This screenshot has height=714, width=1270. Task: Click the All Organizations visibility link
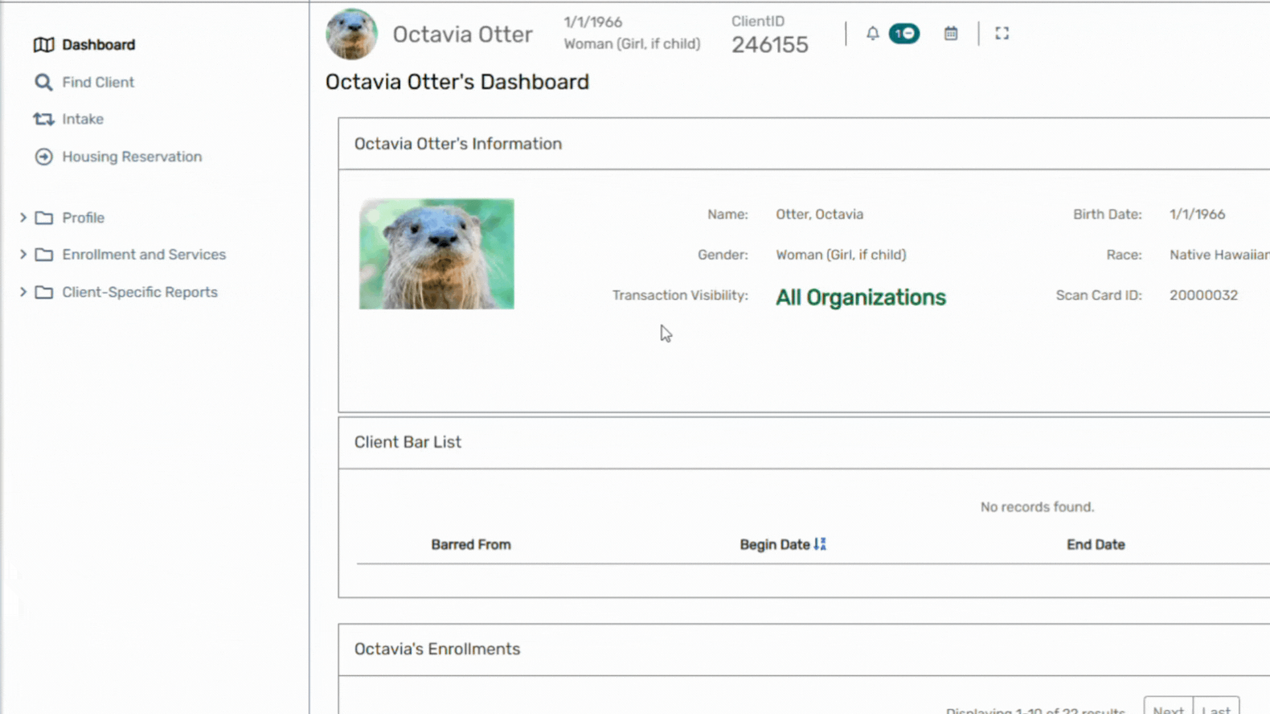861,297
